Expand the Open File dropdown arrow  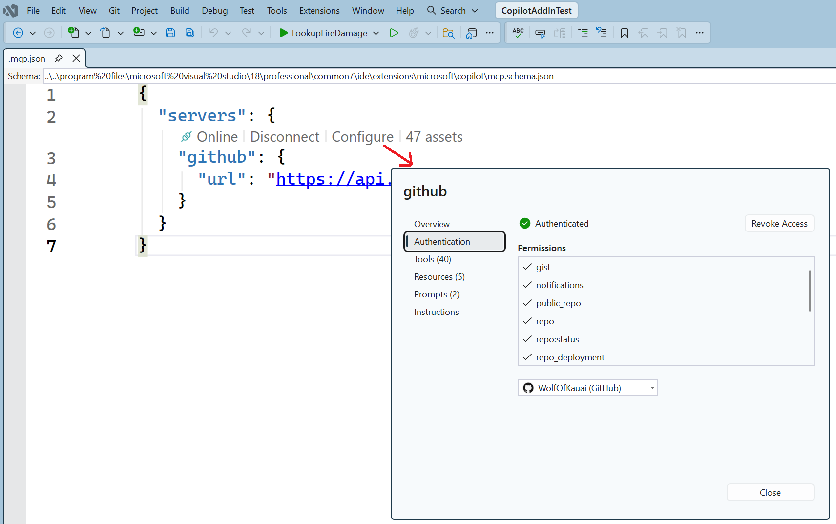tap(121, 33)
